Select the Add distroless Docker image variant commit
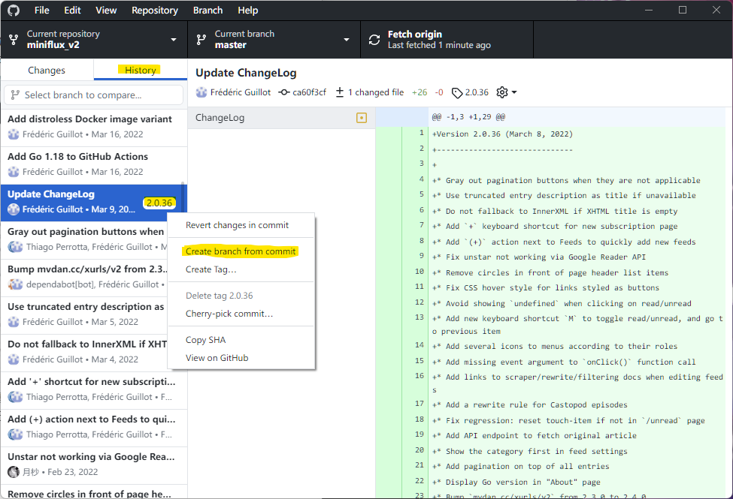This screenshot has width=733, height=499. [93, 127]
